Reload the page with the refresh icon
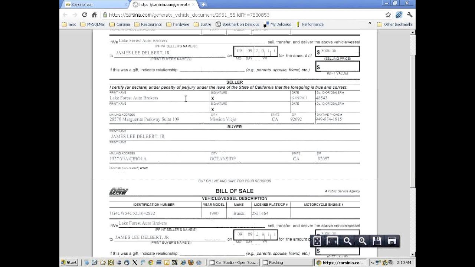The width and height of the screenshot is (475, 267). click(85, 15)
